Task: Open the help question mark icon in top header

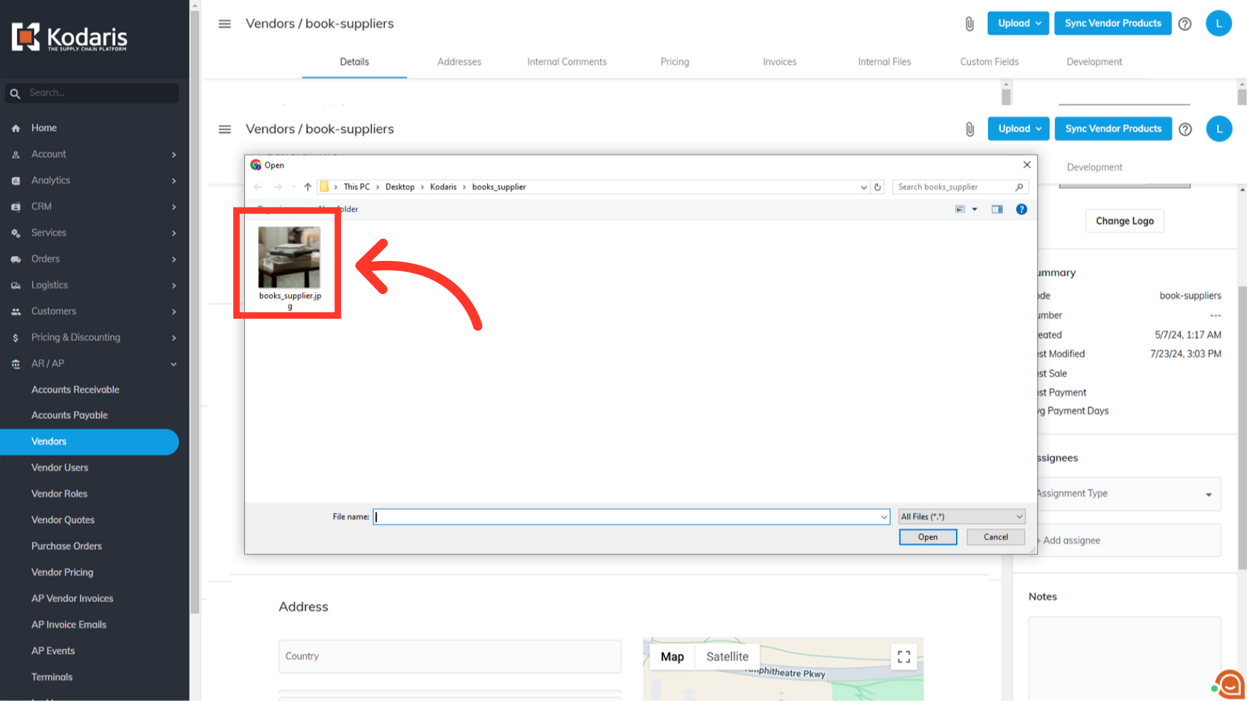Action: [1185, 24]
